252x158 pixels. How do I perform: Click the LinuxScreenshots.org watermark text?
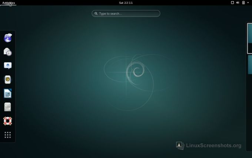(213, 146)
